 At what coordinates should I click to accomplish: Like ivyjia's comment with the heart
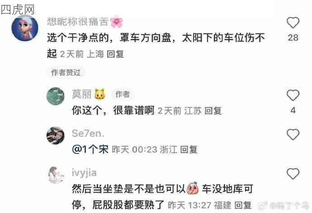pos(293,174)
